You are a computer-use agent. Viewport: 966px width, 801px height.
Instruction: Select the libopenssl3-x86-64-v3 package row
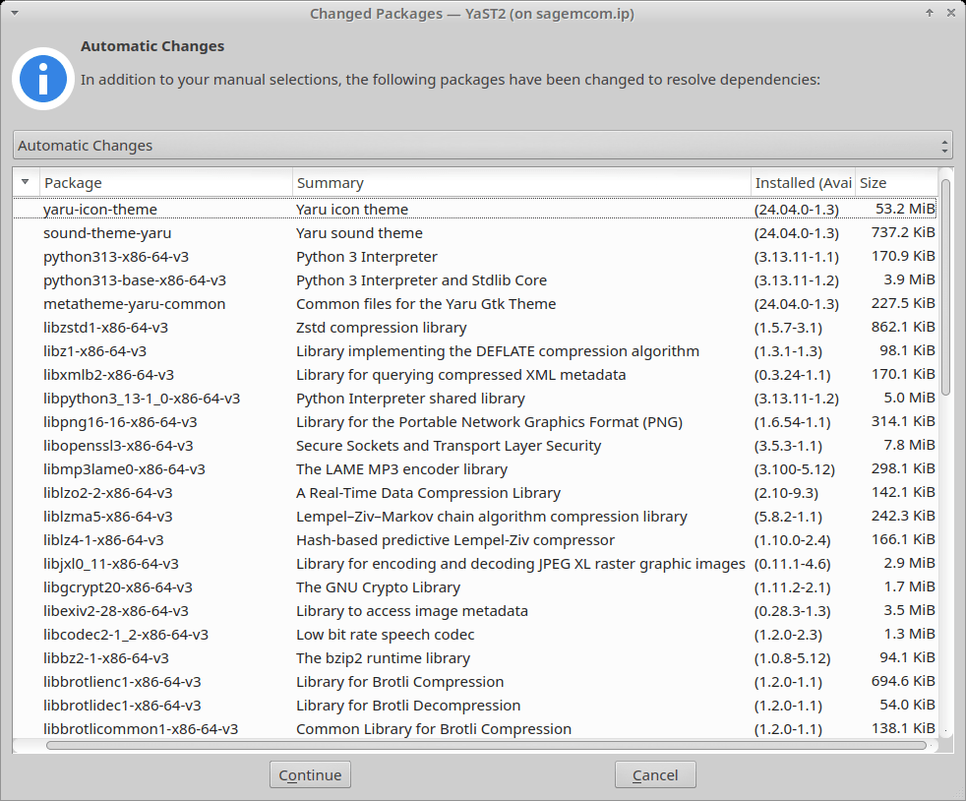pos(117,446)
